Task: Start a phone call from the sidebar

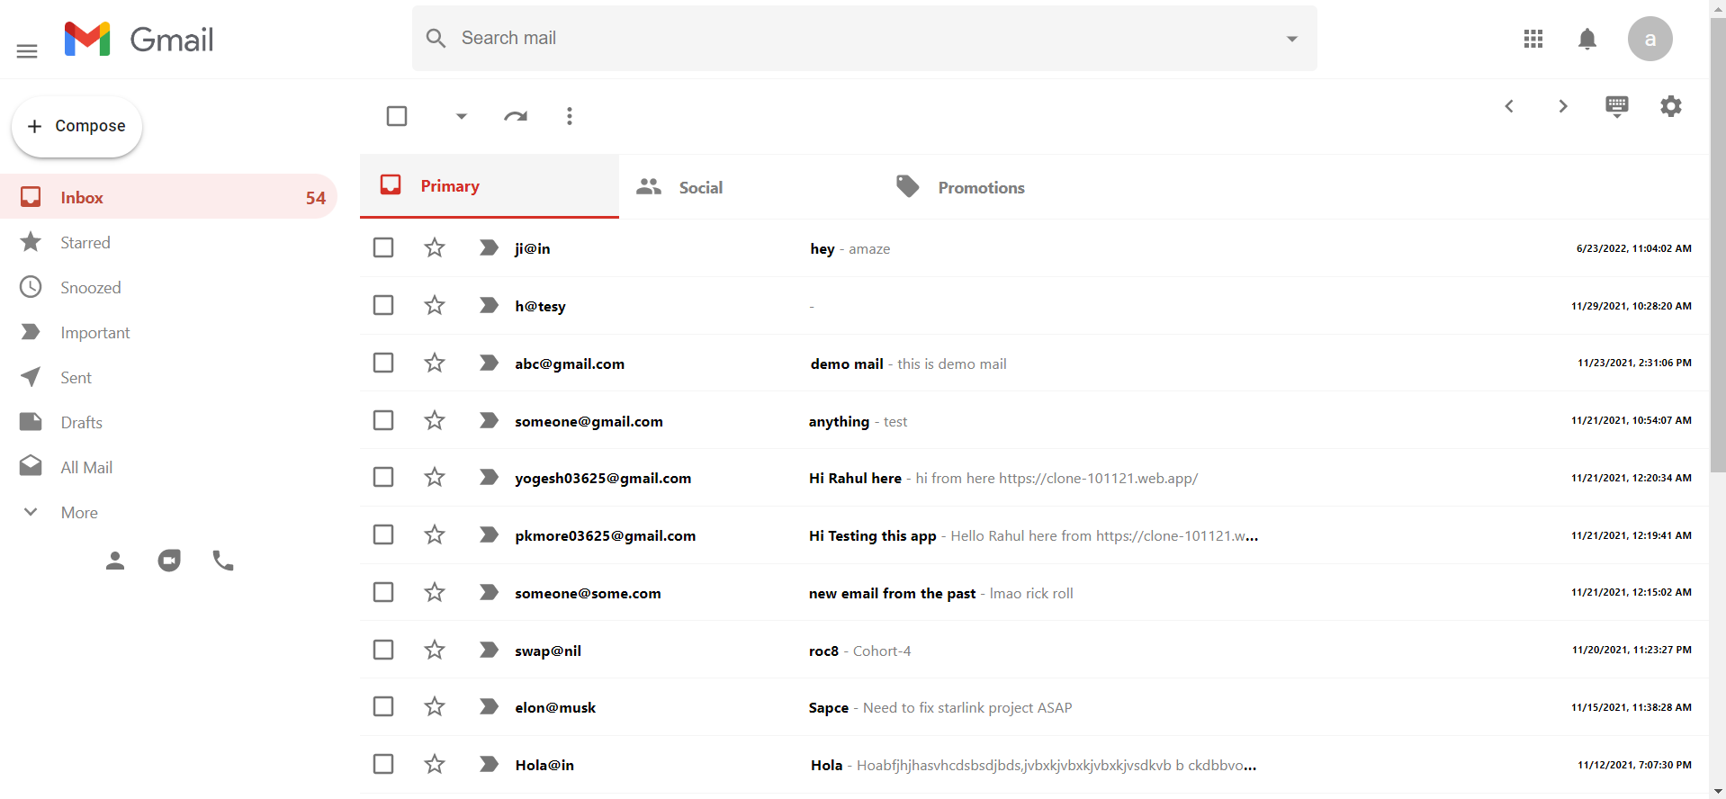Action: [223, 561]
